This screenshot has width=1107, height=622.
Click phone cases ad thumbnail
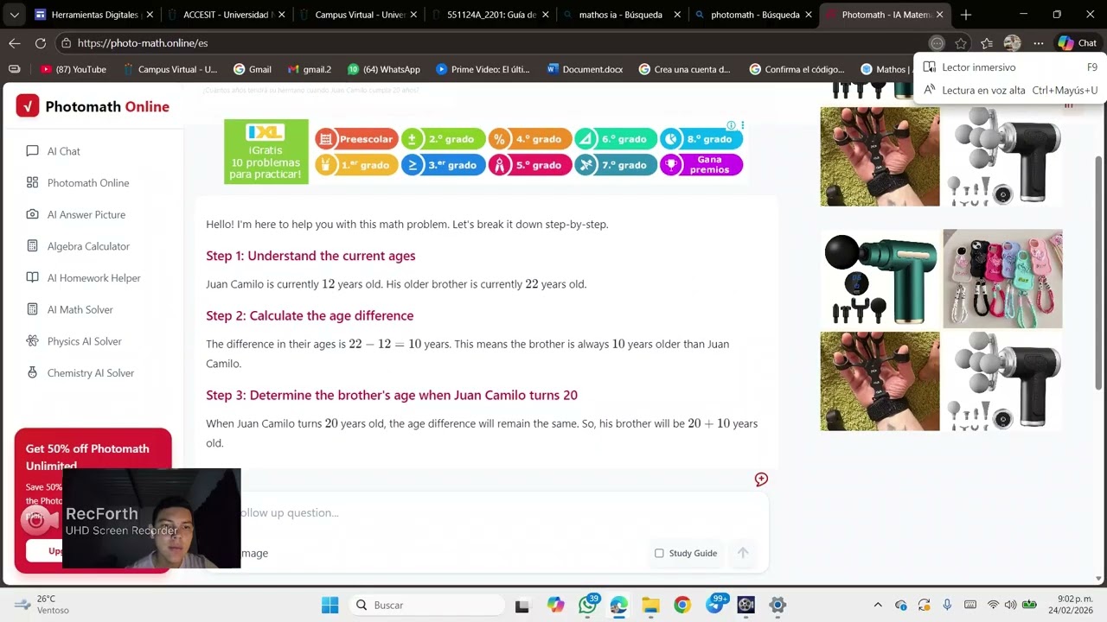tap(1002, 279)
